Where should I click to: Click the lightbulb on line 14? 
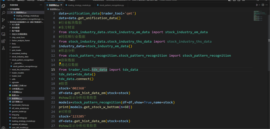(60, 64)
